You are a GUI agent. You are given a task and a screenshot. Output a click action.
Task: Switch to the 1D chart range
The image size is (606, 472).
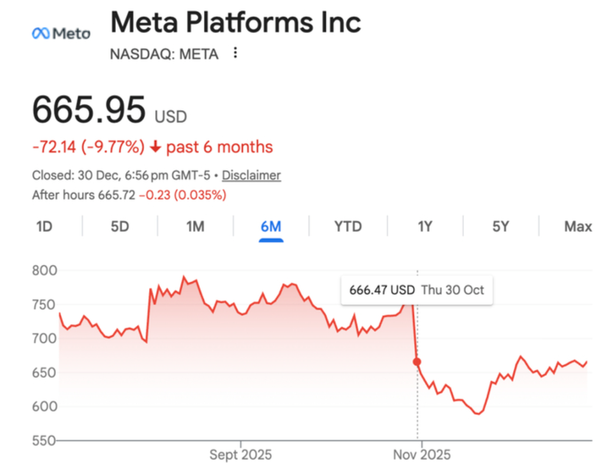tap(44, 226)
